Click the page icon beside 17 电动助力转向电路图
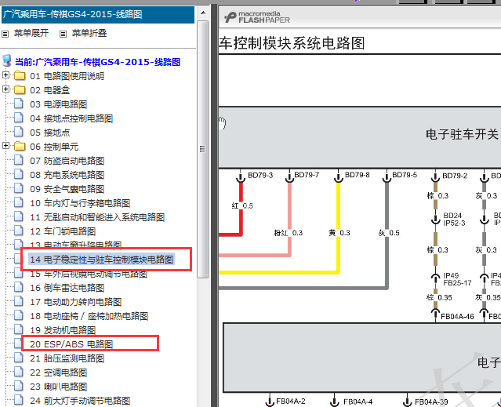 (19, 301)
